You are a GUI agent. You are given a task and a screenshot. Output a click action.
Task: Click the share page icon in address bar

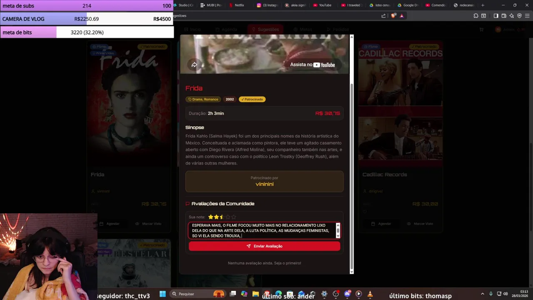pos(384,16)
